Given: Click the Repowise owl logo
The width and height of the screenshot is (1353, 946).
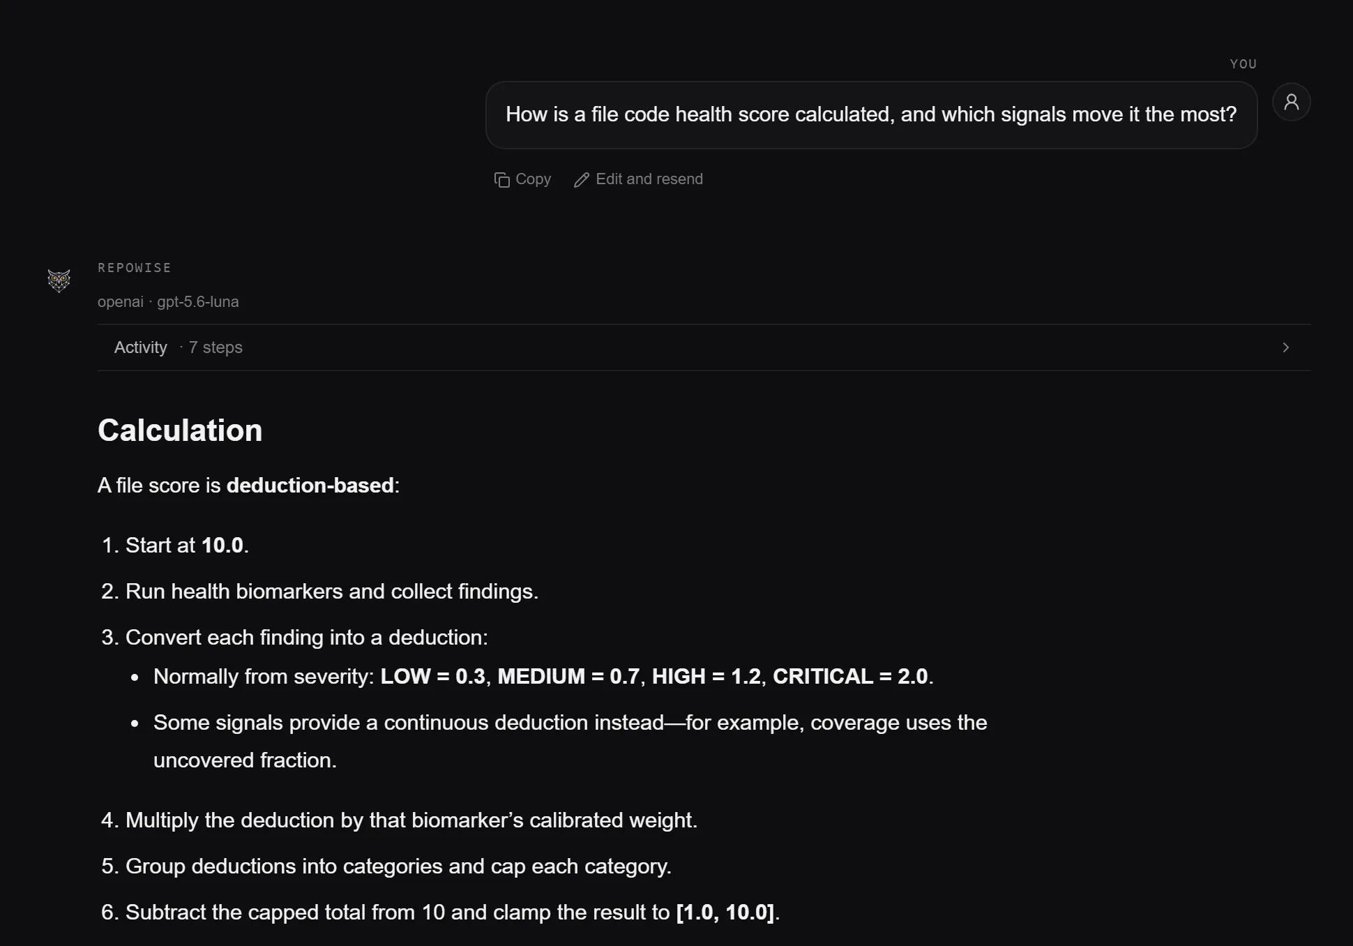Looking at the screenshot, I should click(59, 280).
